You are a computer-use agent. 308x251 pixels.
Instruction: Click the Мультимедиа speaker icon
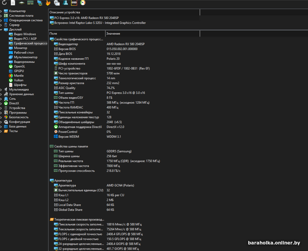6,89
